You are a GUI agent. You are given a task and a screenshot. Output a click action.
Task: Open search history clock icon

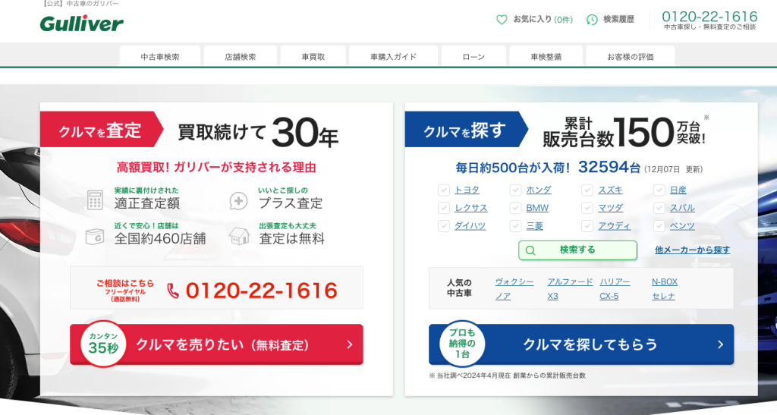pos(592,20)
